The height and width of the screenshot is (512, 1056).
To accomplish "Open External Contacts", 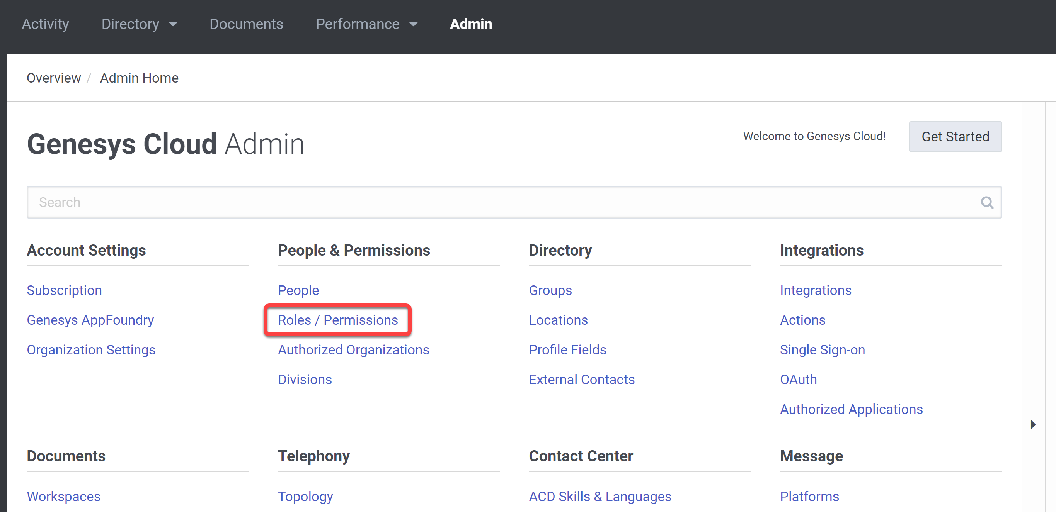I will [x=582, y=379].
